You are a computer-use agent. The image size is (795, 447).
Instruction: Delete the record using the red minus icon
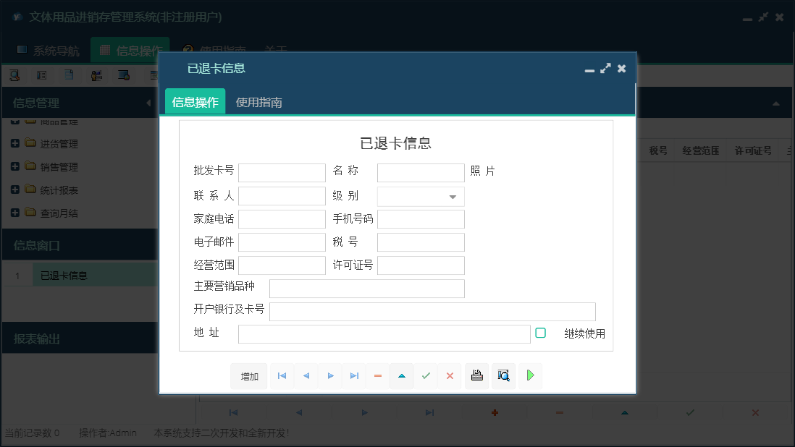(x=377, y=375)
